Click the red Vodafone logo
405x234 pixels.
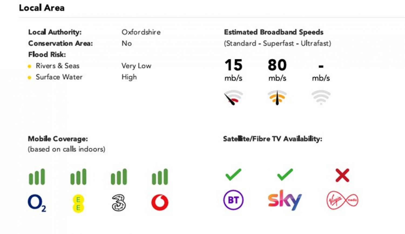click(160, 202)
